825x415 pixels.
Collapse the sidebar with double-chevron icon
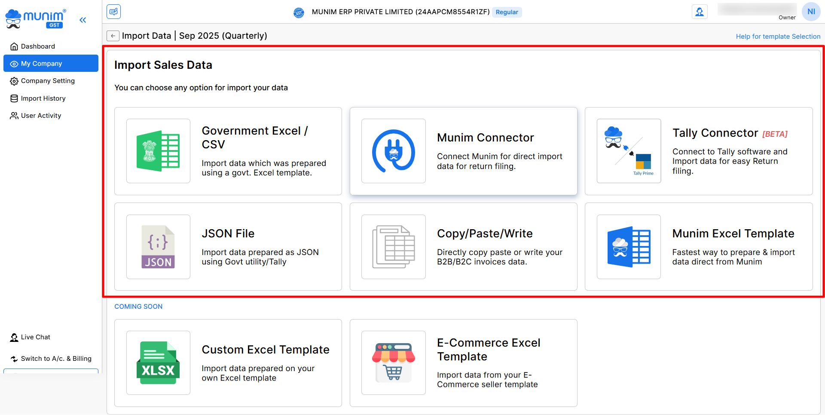[83, 20]
